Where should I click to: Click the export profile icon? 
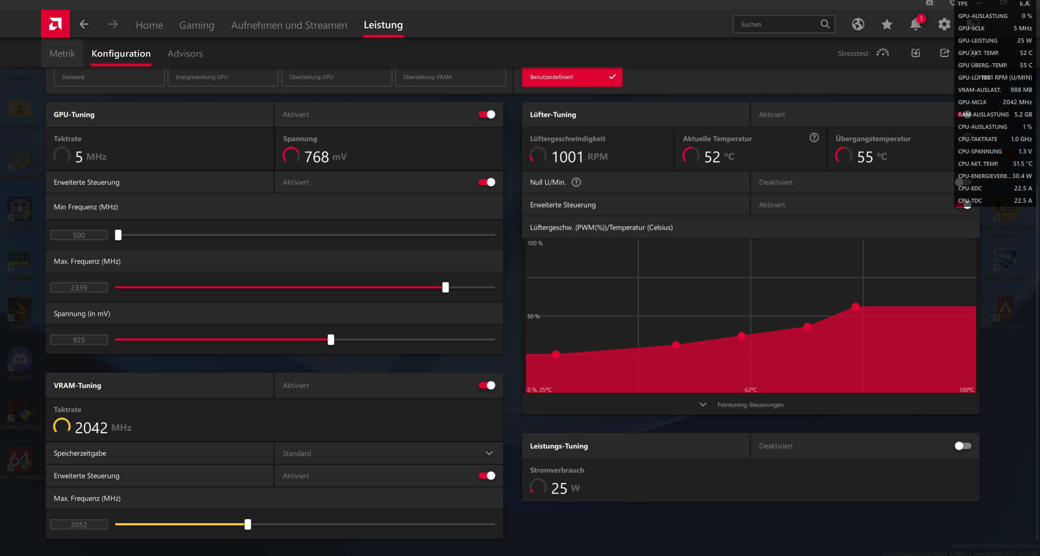(944, 53)
